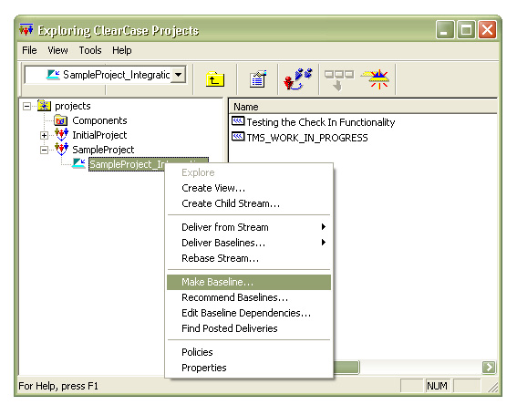This screenshot has width=517, height=405.
Task: Click the horizontal scrollbar right arrow
Action: [489, 367]
